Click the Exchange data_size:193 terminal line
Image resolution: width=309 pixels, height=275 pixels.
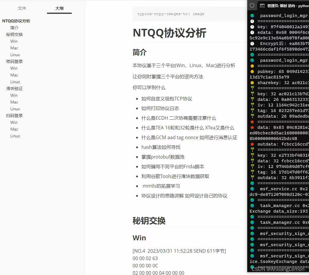pyautogui.click(x=279, y=211)
